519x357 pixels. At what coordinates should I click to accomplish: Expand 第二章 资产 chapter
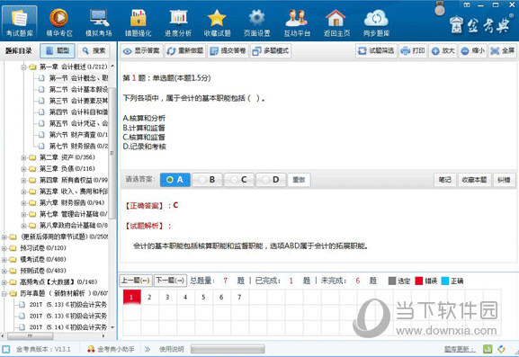tap(23, 157)
